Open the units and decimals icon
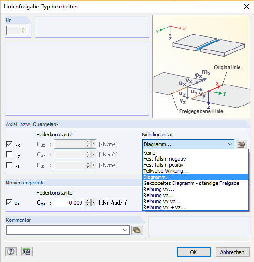The image size is (254, 262). point(27,251)
